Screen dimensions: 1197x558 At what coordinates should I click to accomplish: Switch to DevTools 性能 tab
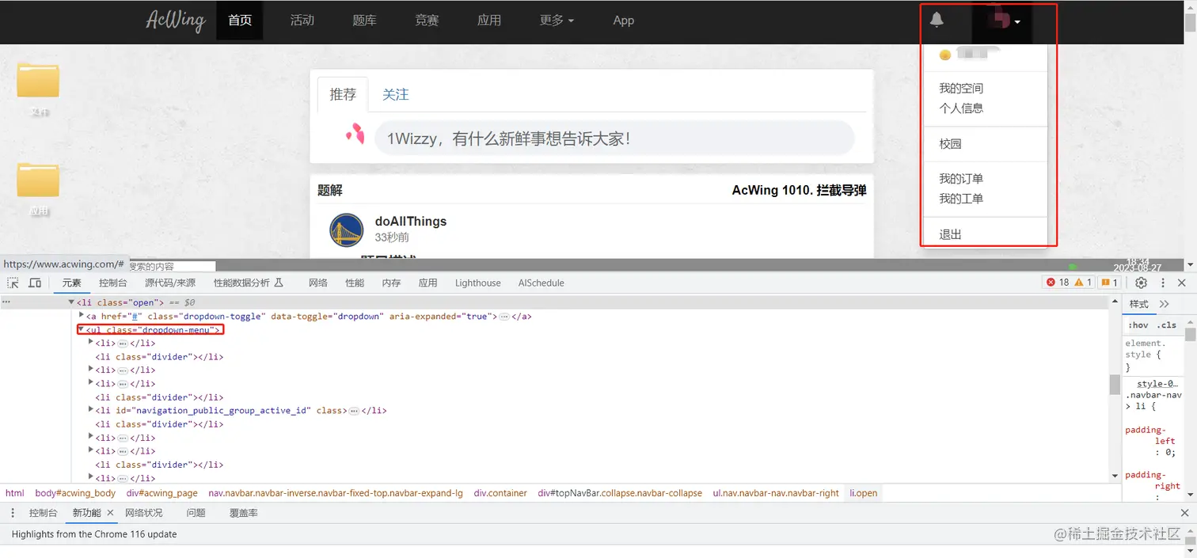355,283
